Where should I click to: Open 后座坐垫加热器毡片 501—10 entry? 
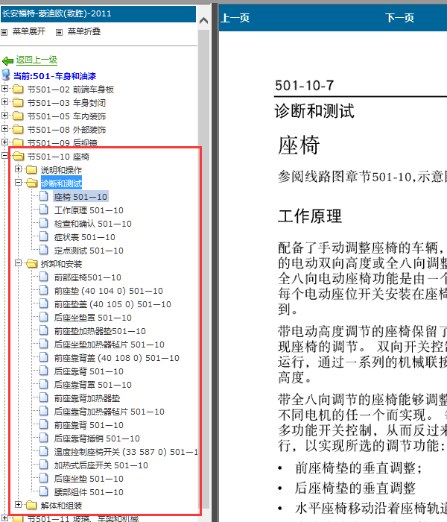pyautogui.click(x=109, y=345)
